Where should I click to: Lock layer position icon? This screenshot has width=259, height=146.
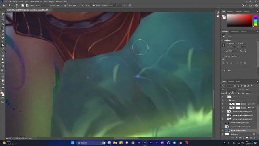click(232, 94)
